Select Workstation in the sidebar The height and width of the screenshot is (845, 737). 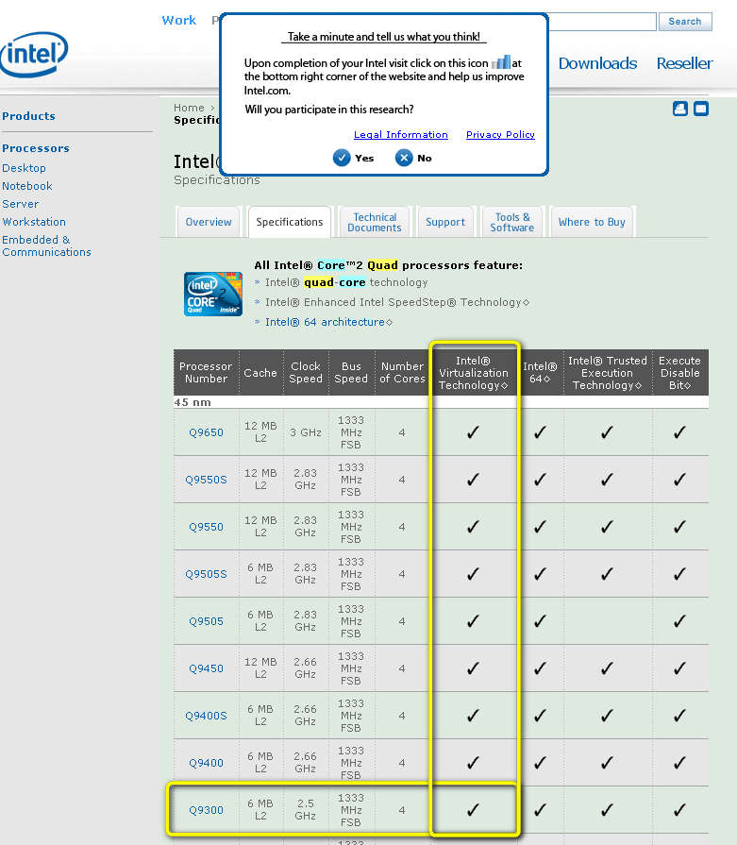[x=34, y=222]
